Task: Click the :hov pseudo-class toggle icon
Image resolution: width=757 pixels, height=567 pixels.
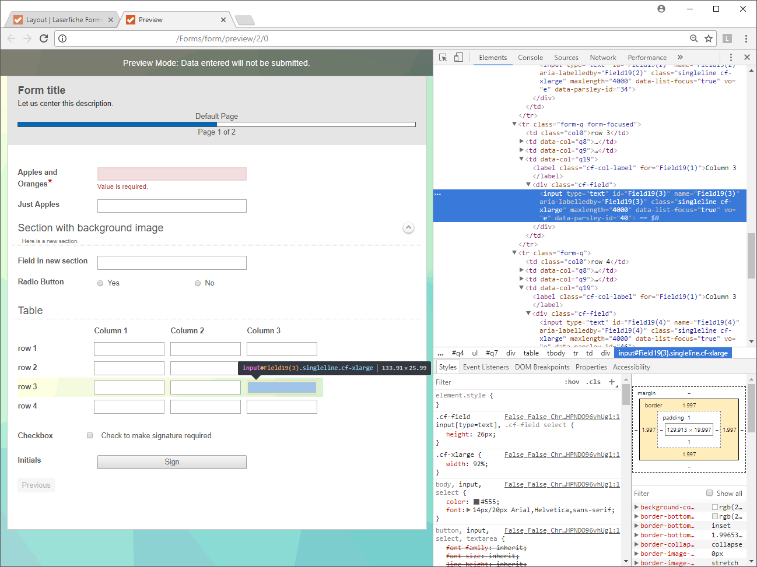Action: point(571,382)
